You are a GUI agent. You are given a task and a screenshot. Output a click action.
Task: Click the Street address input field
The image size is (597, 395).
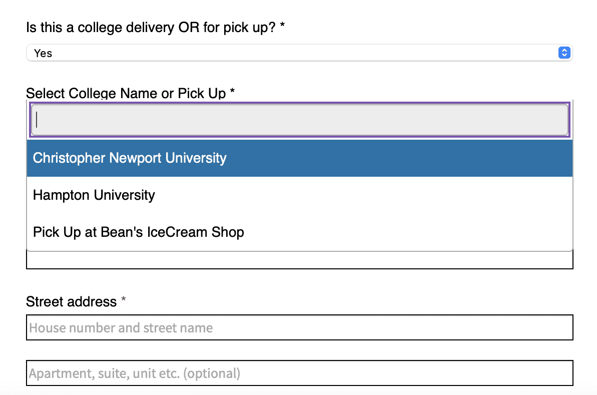click(x=299, y=328)
